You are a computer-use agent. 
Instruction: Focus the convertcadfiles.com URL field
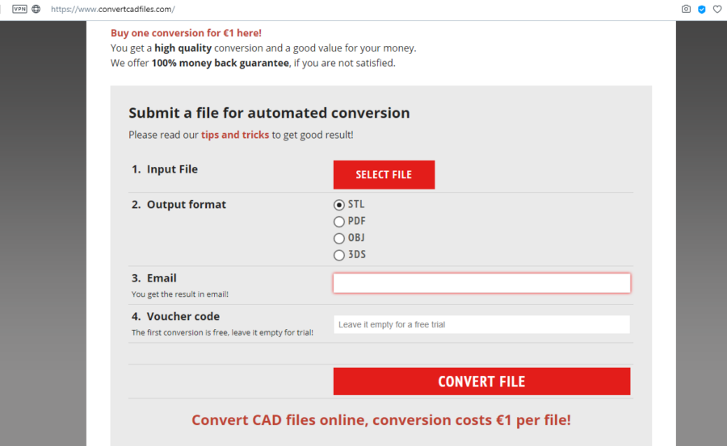coord(112,9)
